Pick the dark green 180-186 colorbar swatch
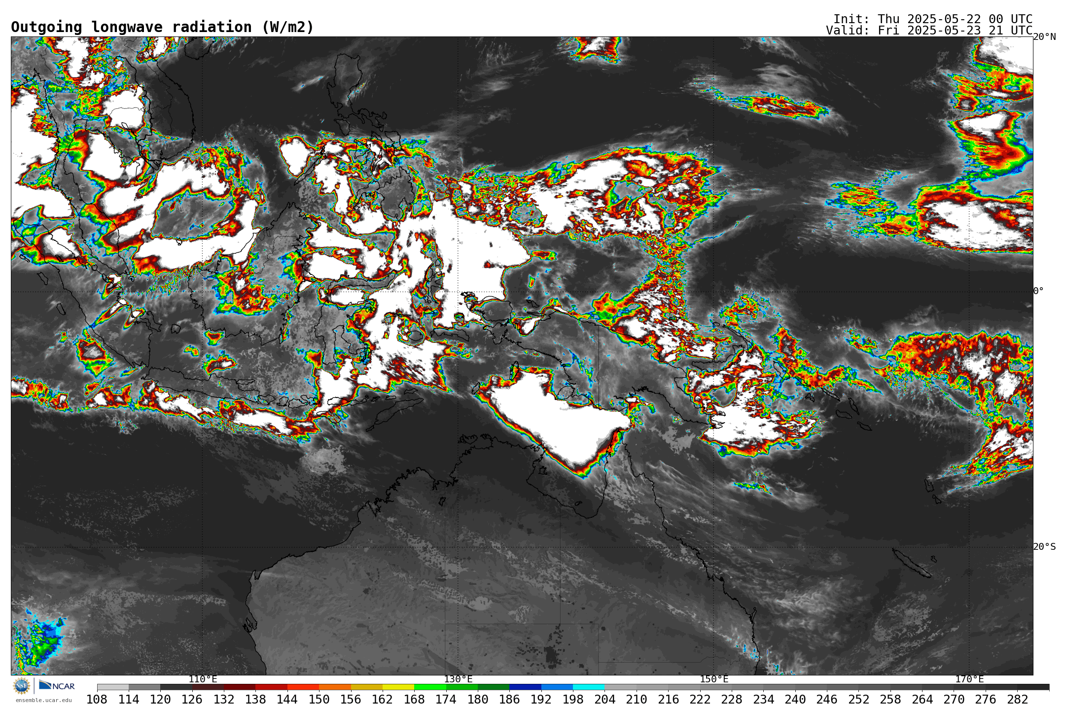 [x=494, y=687]
